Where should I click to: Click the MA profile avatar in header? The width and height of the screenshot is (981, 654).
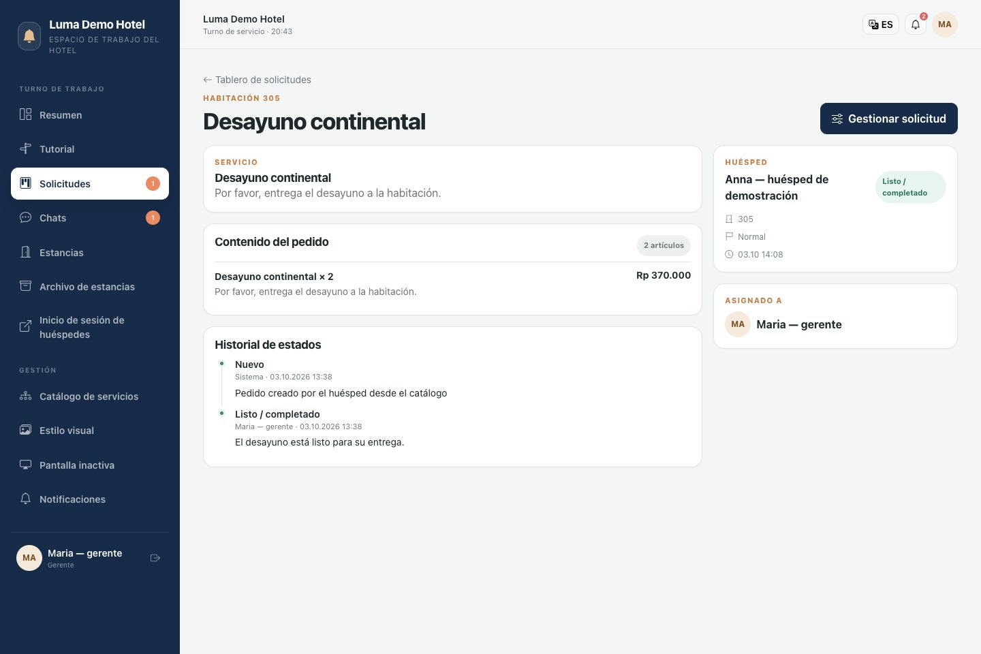coord(945,25)
